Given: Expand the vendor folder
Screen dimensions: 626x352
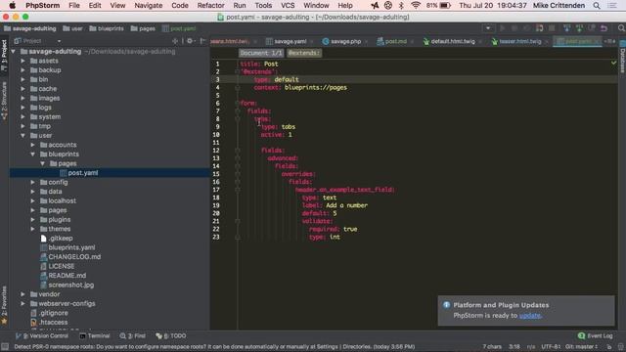Looking at the screenshot, I should (x=23, y=294).
